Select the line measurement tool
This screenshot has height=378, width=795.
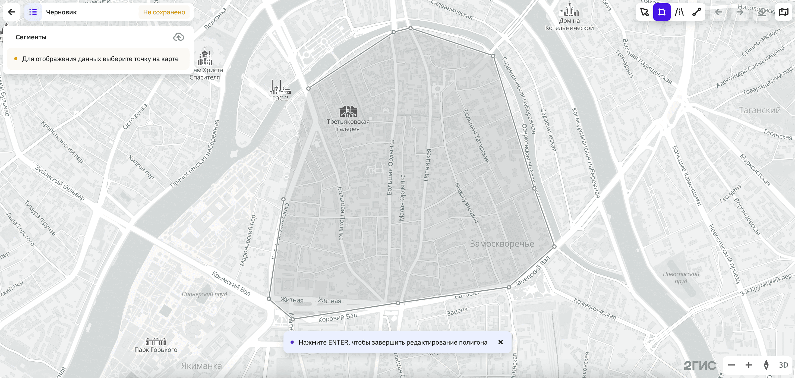(696, 12)
